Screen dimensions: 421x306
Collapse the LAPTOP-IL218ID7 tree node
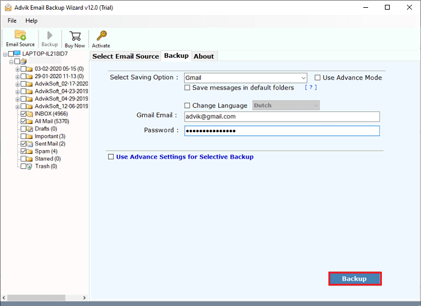point(5,55)
